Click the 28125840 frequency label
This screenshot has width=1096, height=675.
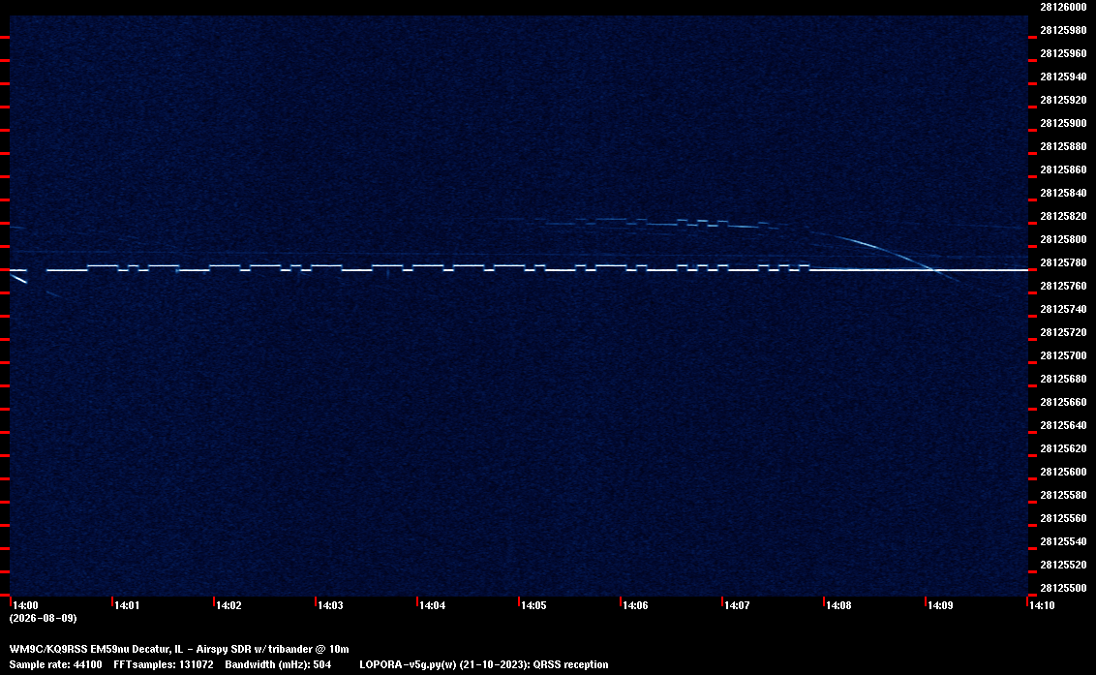[1063, 193]
